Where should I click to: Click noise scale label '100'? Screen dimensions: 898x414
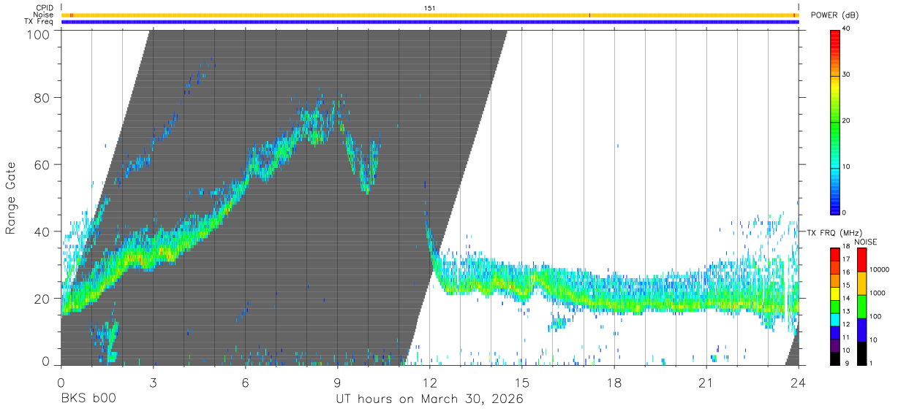click(875, 316)
